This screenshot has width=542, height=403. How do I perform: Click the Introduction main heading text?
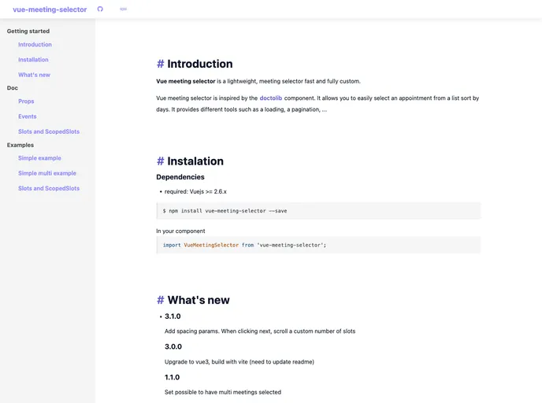[x=200, y=64]
